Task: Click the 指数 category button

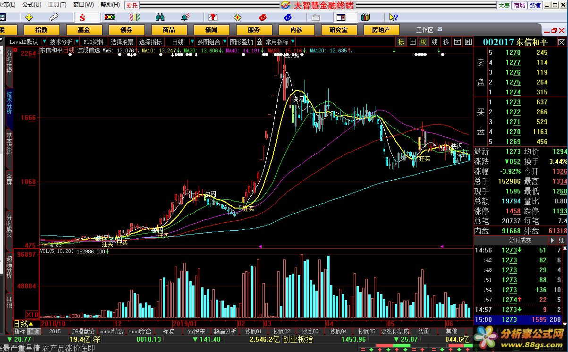Action: coord(42,30)
